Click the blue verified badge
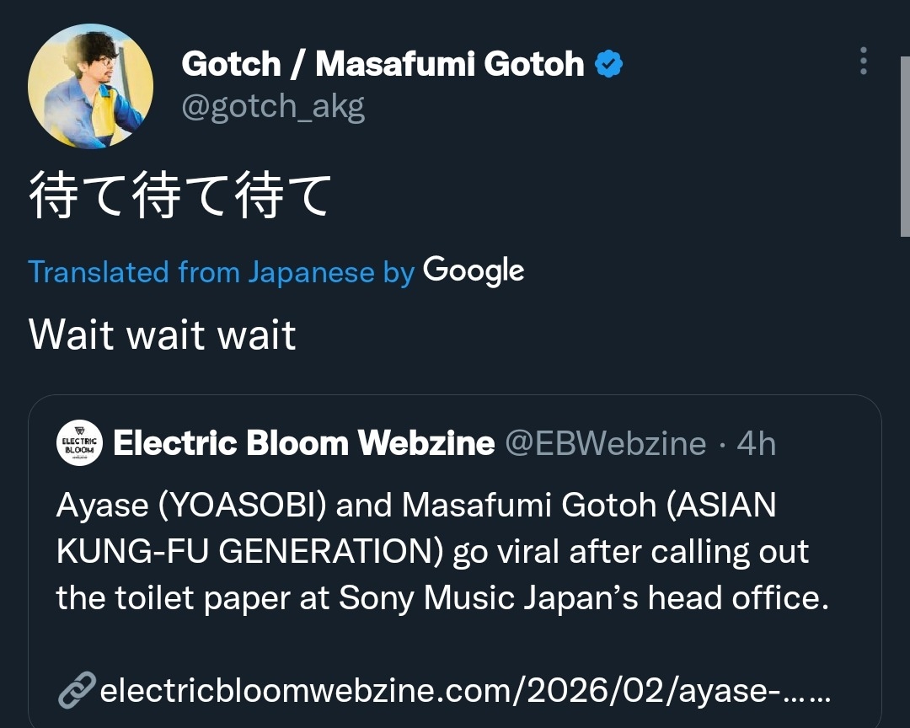 (x=609, y=64)
